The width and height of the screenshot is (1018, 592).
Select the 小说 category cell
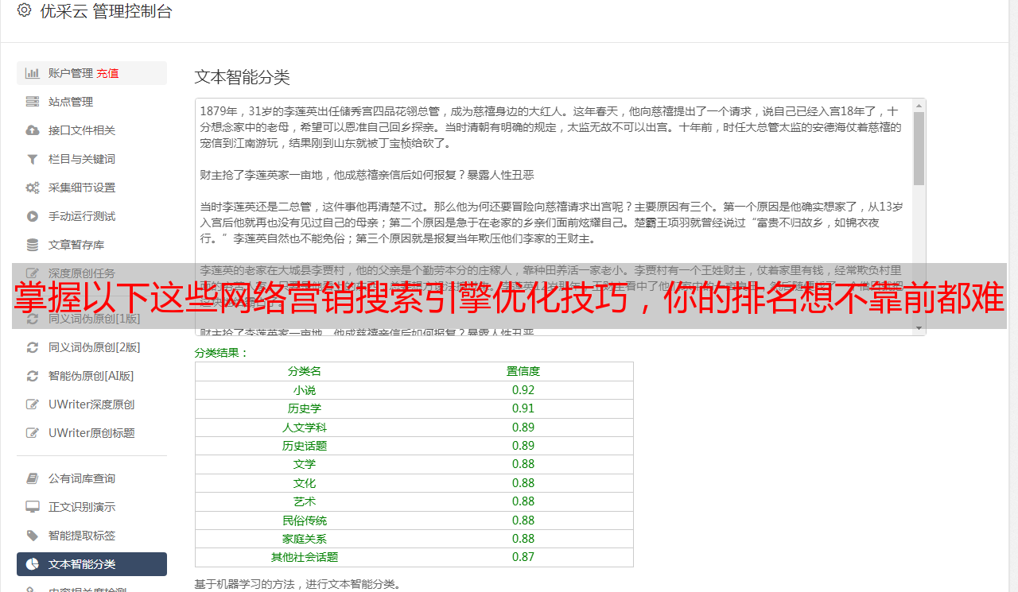(305, 390)
